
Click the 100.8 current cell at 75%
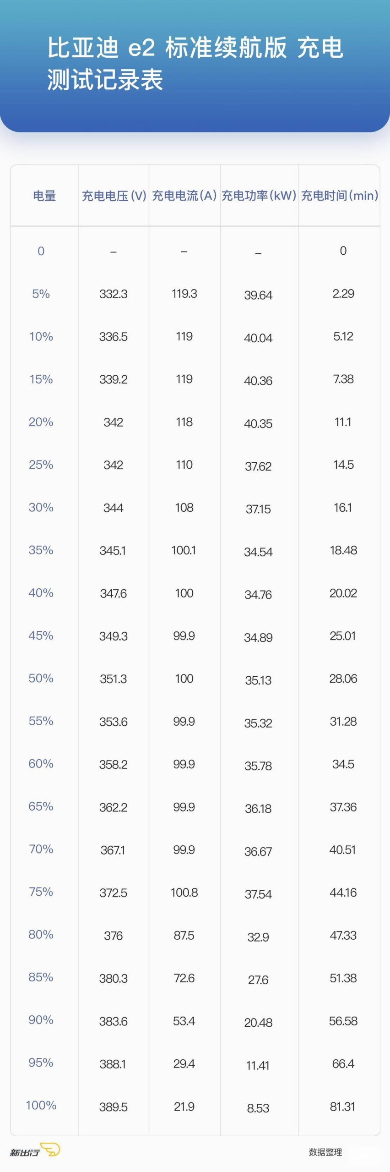point(184,893)
